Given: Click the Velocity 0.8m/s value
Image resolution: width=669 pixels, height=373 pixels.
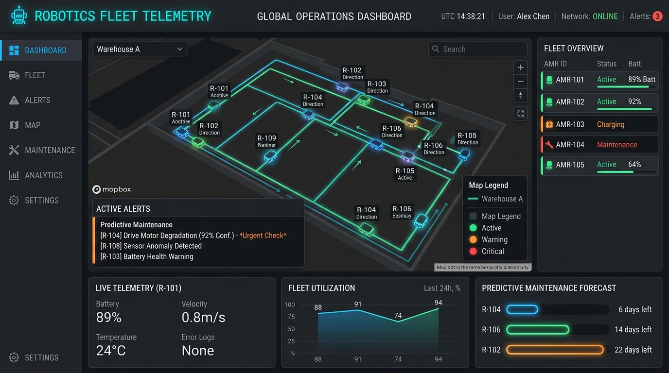Looking at the screenshot, I should tap(203, 318).
